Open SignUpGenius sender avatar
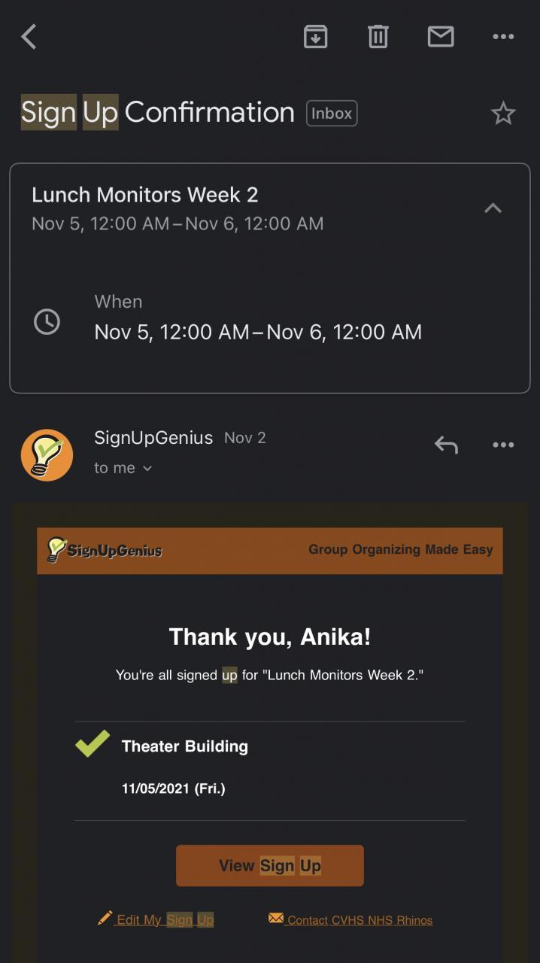 pos(47,454)
